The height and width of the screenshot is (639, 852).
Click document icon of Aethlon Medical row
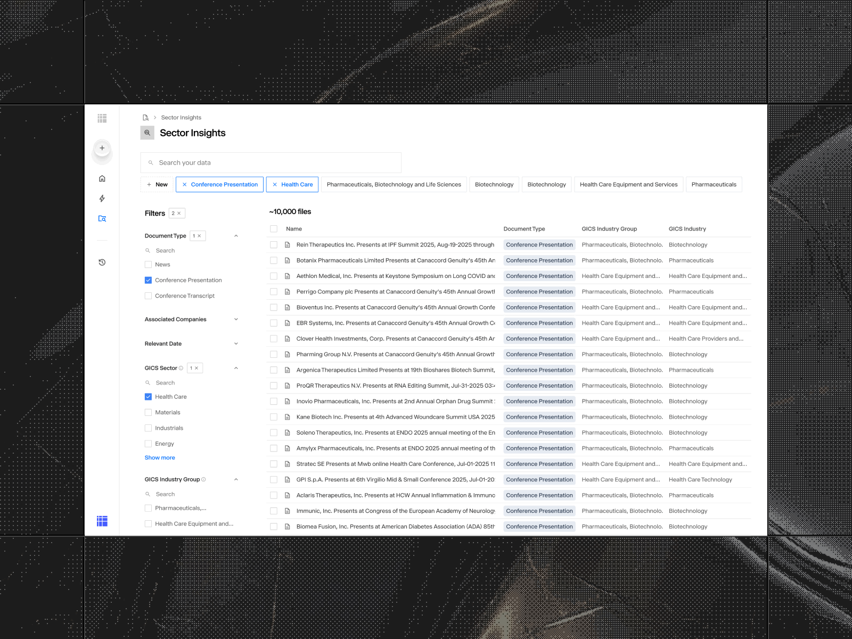click(287, 276)
